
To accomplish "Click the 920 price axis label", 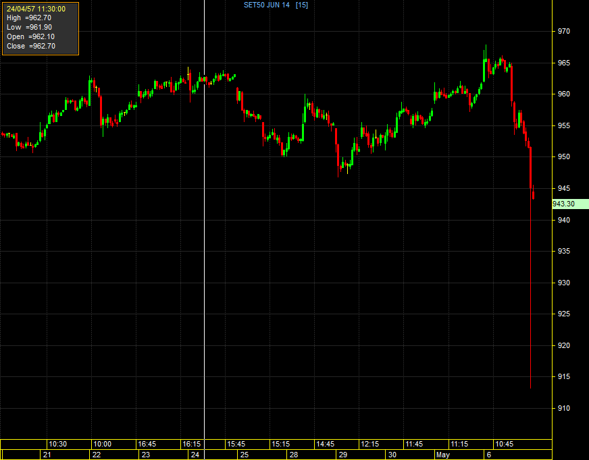I will [563, 345].
